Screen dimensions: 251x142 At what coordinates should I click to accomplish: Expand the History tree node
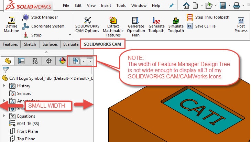4,86
